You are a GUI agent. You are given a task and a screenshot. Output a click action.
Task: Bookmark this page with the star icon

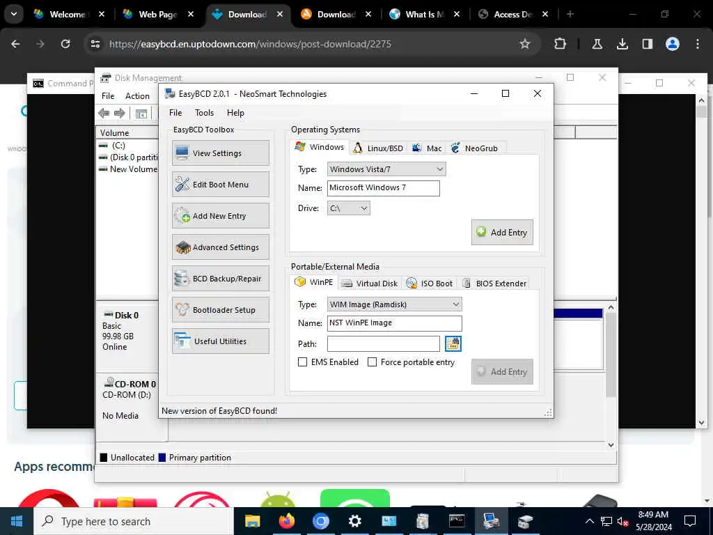tap(525, 44)
